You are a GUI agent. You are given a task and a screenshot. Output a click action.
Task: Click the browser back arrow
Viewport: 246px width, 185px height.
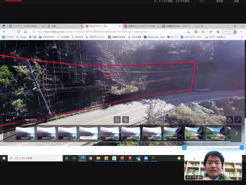pyautogui.click(x=4, y=32)
